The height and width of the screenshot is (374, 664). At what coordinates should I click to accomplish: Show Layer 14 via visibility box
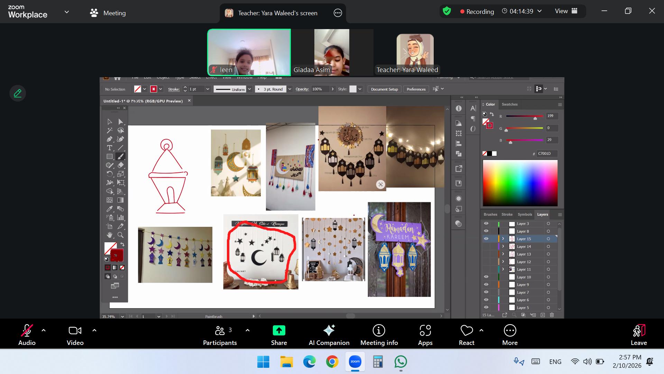pyautogui.click(x=486, y=247)
